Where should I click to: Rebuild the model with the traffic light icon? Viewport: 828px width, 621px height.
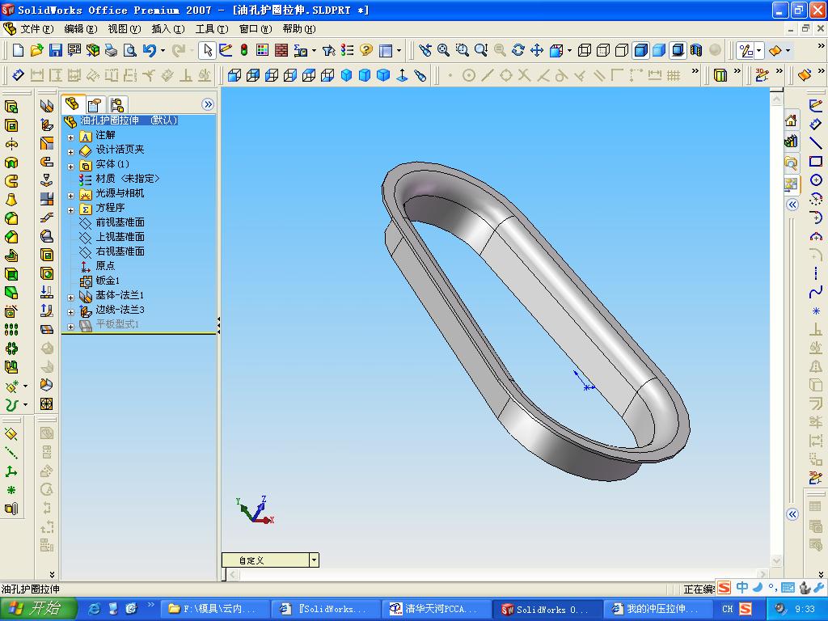tap(244, 50)
